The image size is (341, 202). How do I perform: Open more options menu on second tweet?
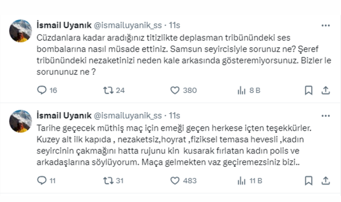pos(326,116)
